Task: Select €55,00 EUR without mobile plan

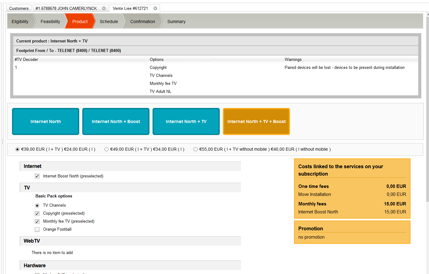Action: (196, 149)
